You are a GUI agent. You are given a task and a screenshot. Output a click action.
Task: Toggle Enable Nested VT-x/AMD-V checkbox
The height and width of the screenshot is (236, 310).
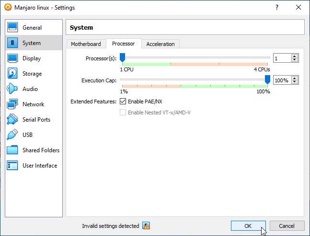(x=123, y=112)
